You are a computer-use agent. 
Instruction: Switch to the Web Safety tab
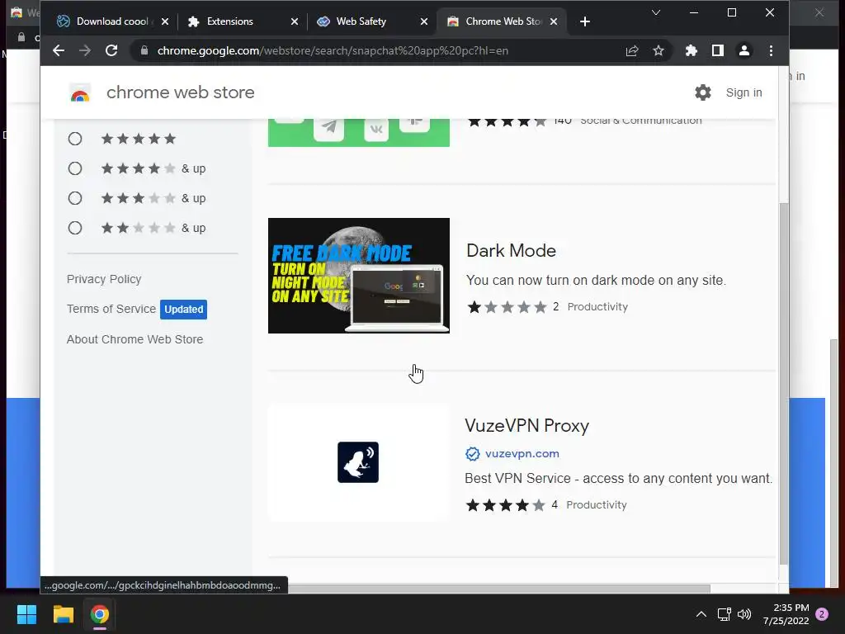(361, 21)
